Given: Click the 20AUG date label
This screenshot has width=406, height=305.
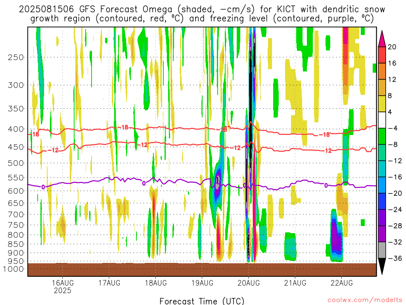Looking at the screenshot, I should point(249,283).
